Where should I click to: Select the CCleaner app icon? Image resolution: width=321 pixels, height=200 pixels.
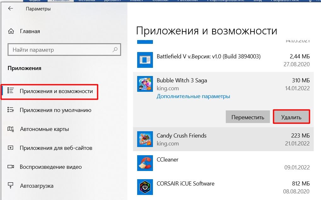coord(145,163)
